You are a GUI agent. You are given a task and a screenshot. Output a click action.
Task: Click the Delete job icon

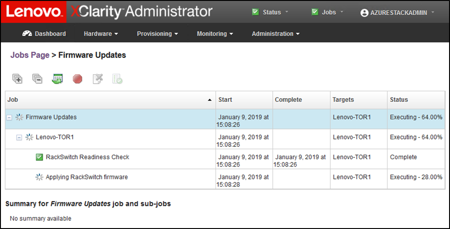97,78
